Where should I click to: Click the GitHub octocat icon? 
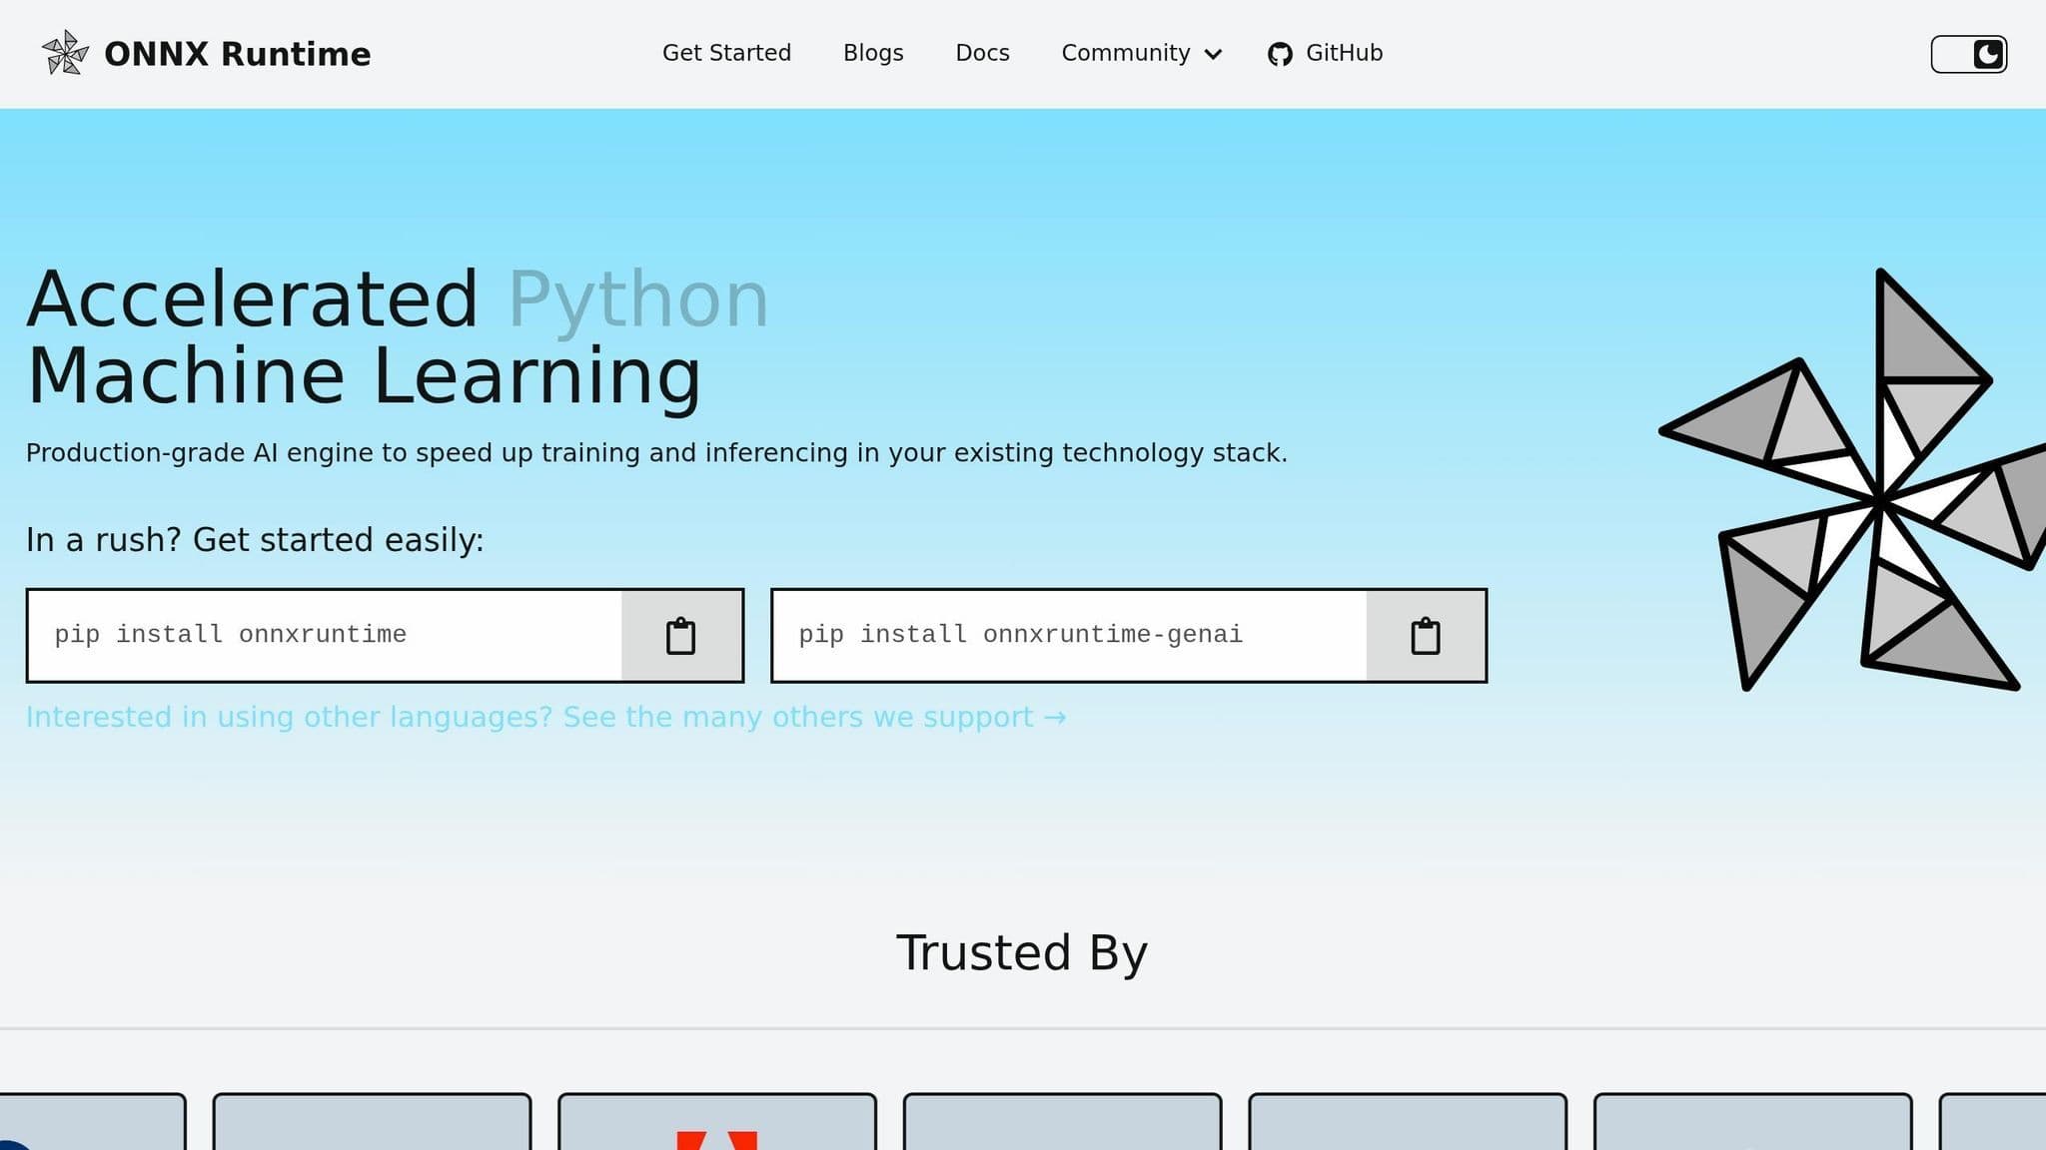pyautogui.click(x=1280, y=54)
